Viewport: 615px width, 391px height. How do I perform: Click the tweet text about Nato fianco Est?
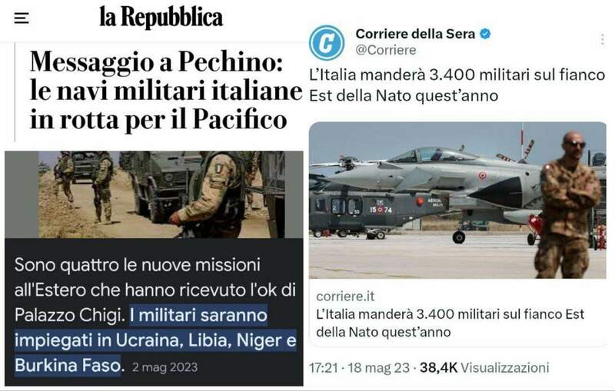(x=457, y=84)
